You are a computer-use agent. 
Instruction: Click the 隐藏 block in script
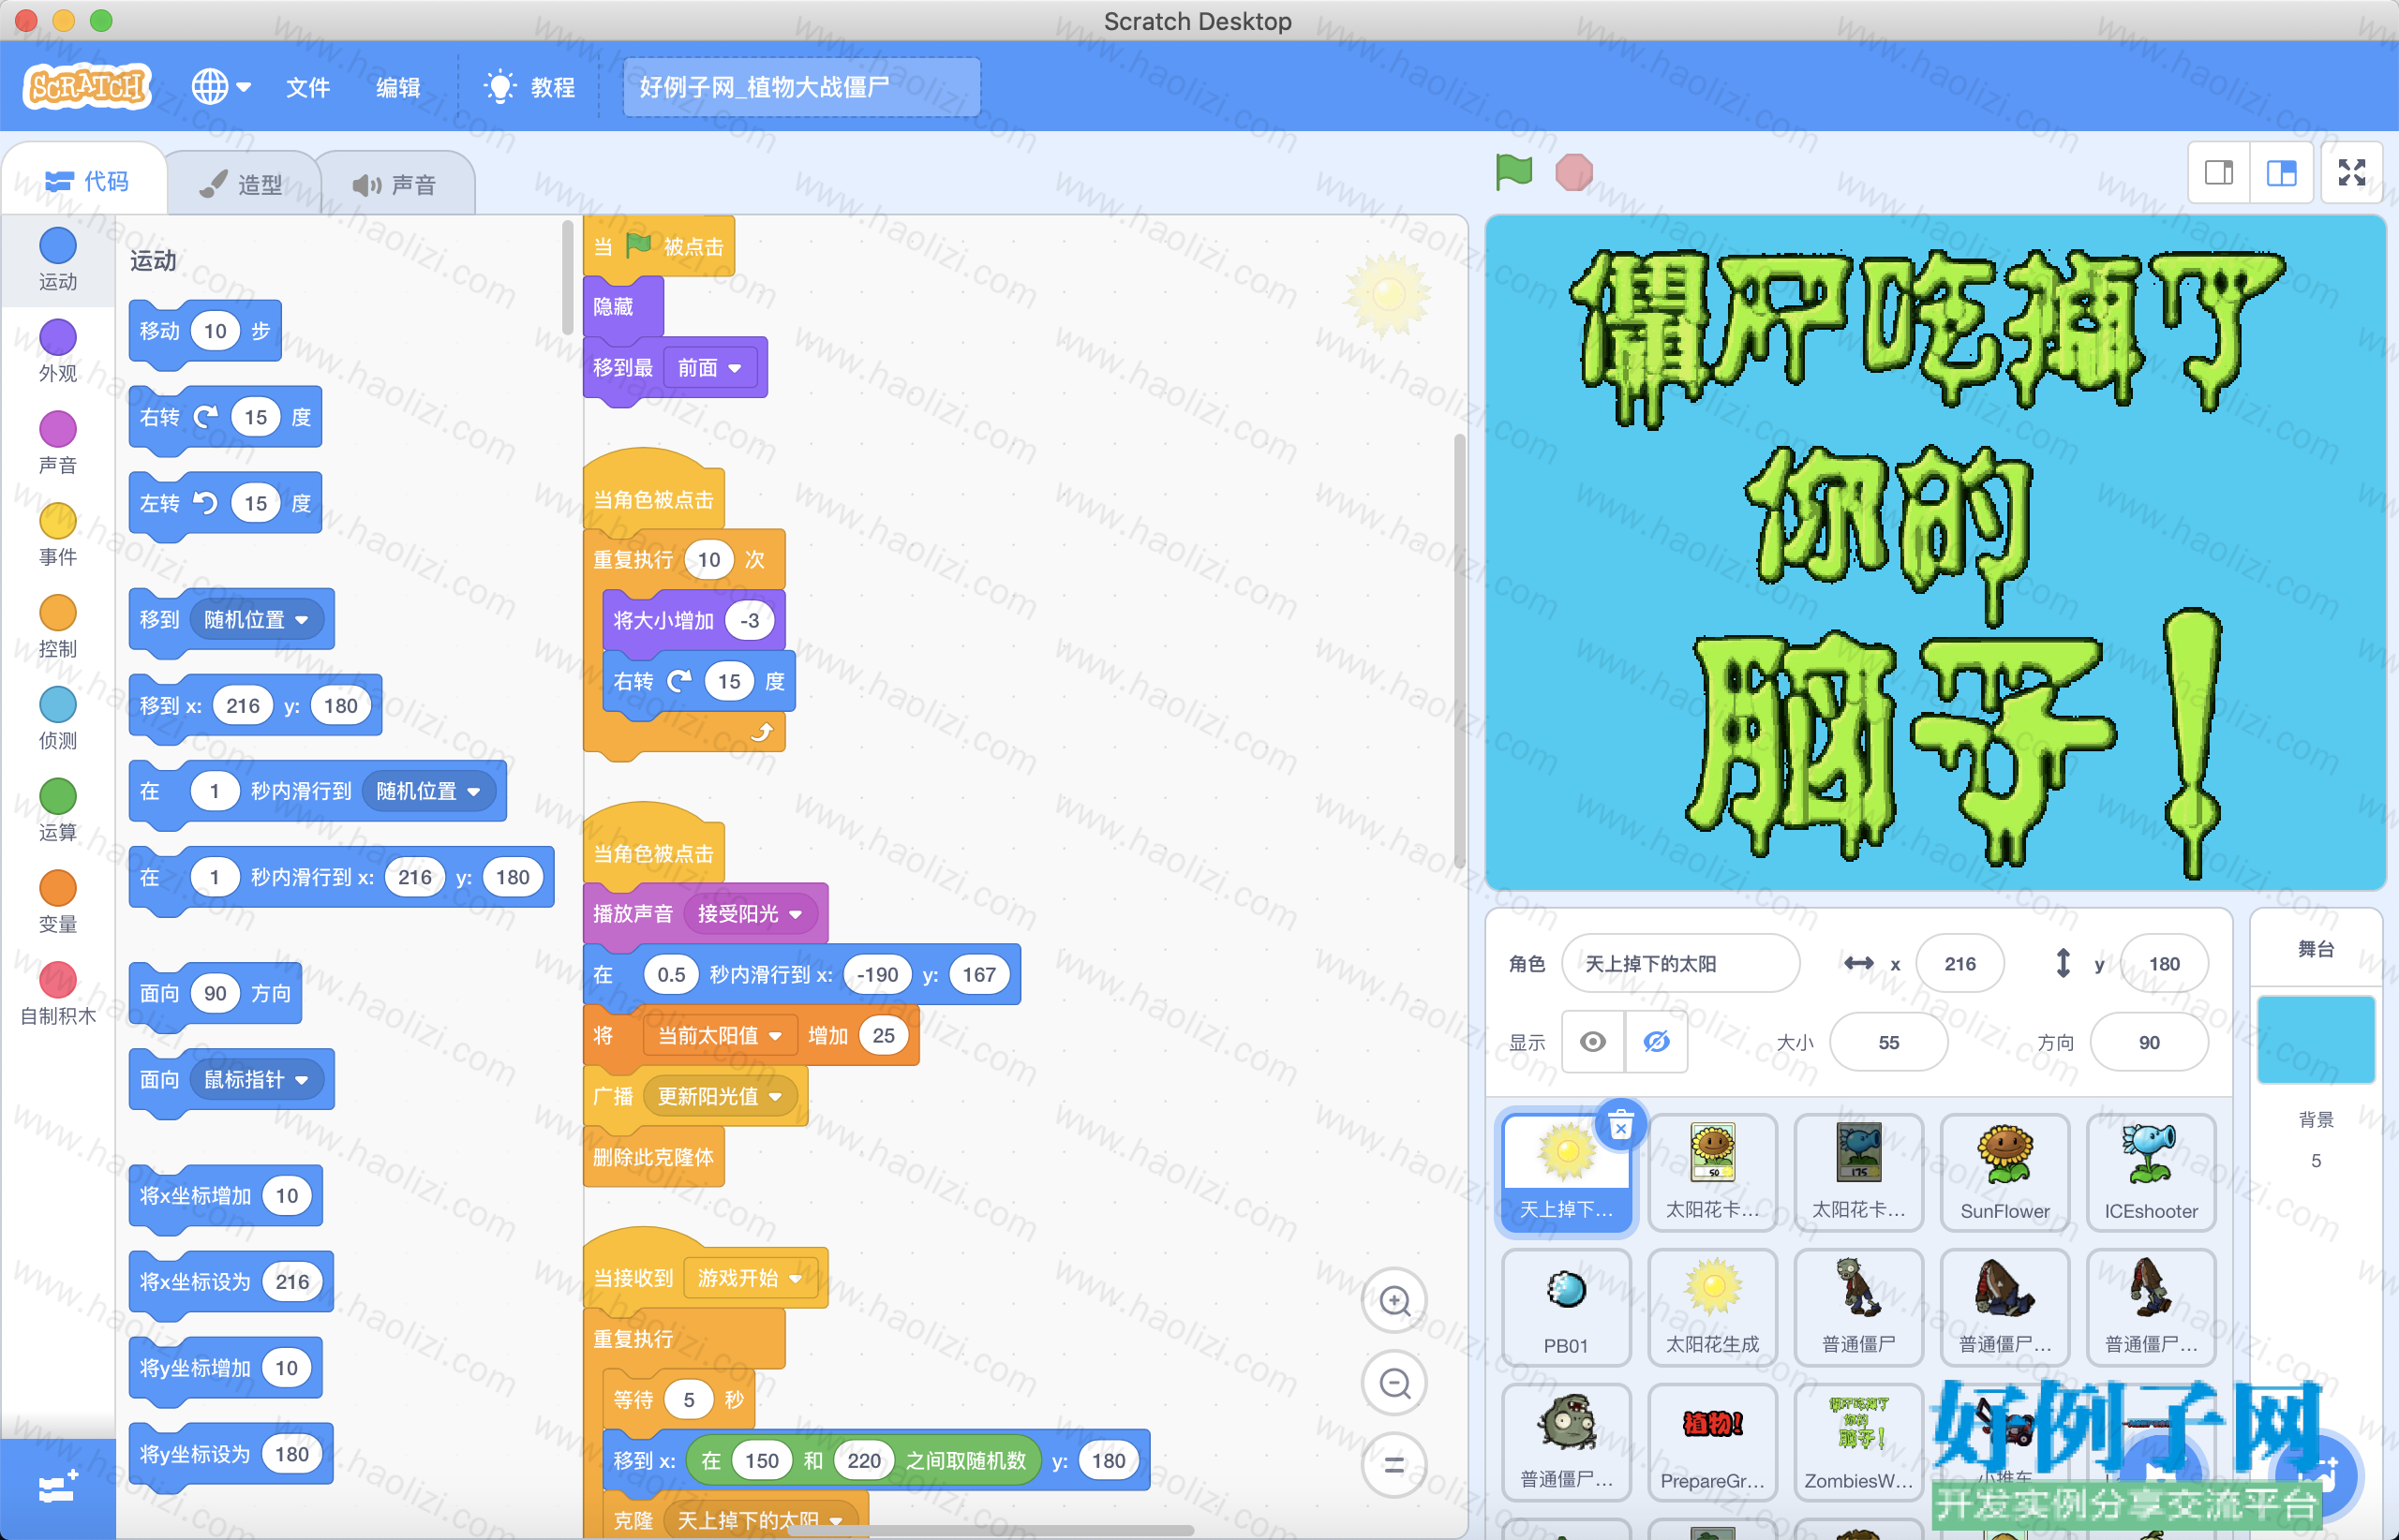point(622,307)
